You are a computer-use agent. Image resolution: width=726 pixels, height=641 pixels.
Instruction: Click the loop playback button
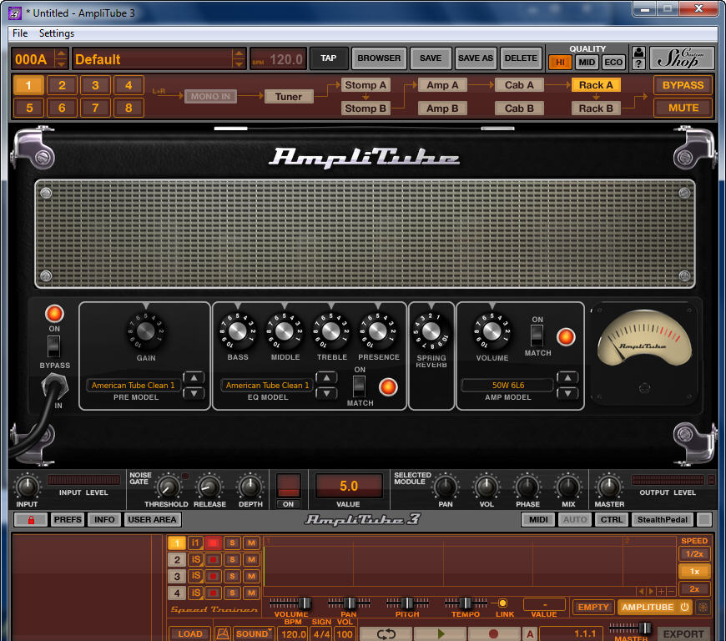pos(386,633)
